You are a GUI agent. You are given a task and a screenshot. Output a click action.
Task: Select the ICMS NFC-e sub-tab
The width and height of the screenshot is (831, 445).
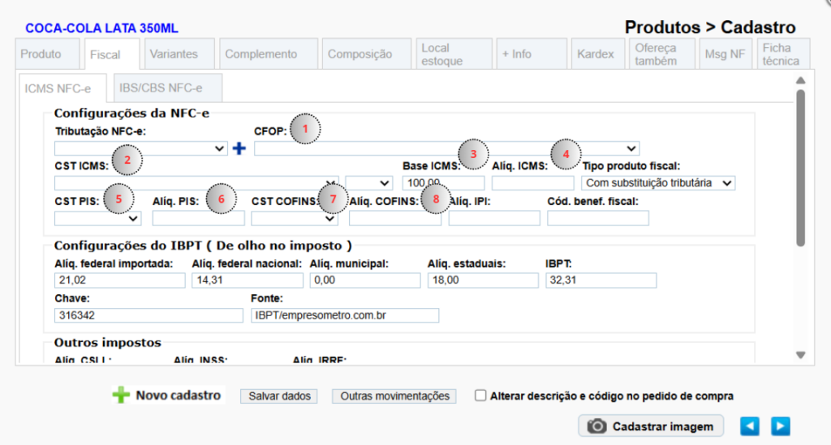point(62,88)
